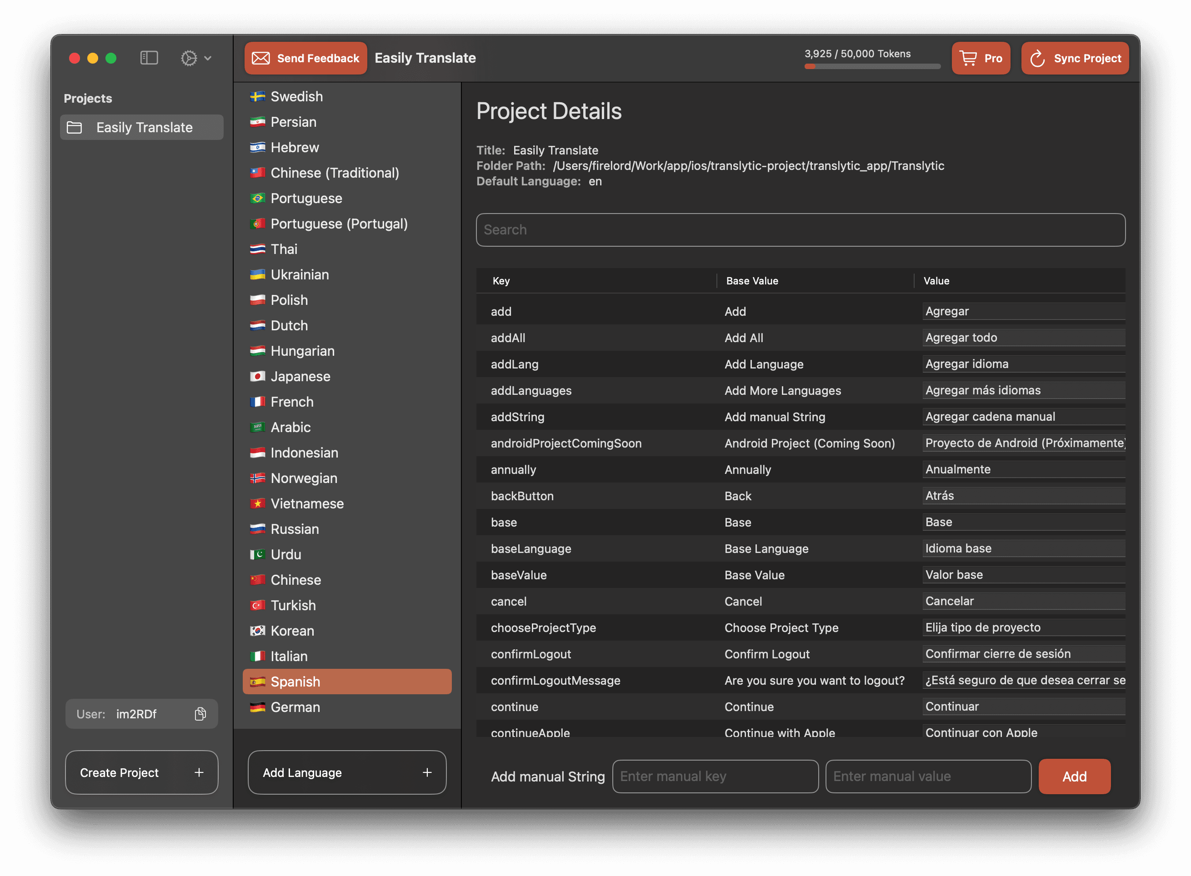Click the Add manual string button
The height and width of the screenshot is (876, 1191).
coord(1074,776)
